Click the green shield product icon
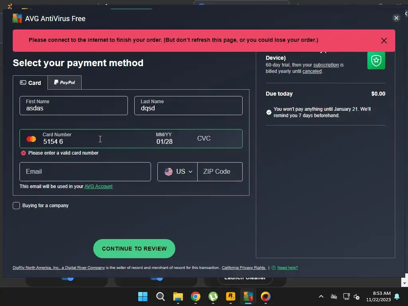Viewport: 408px width, 306px height. [376, 61]
